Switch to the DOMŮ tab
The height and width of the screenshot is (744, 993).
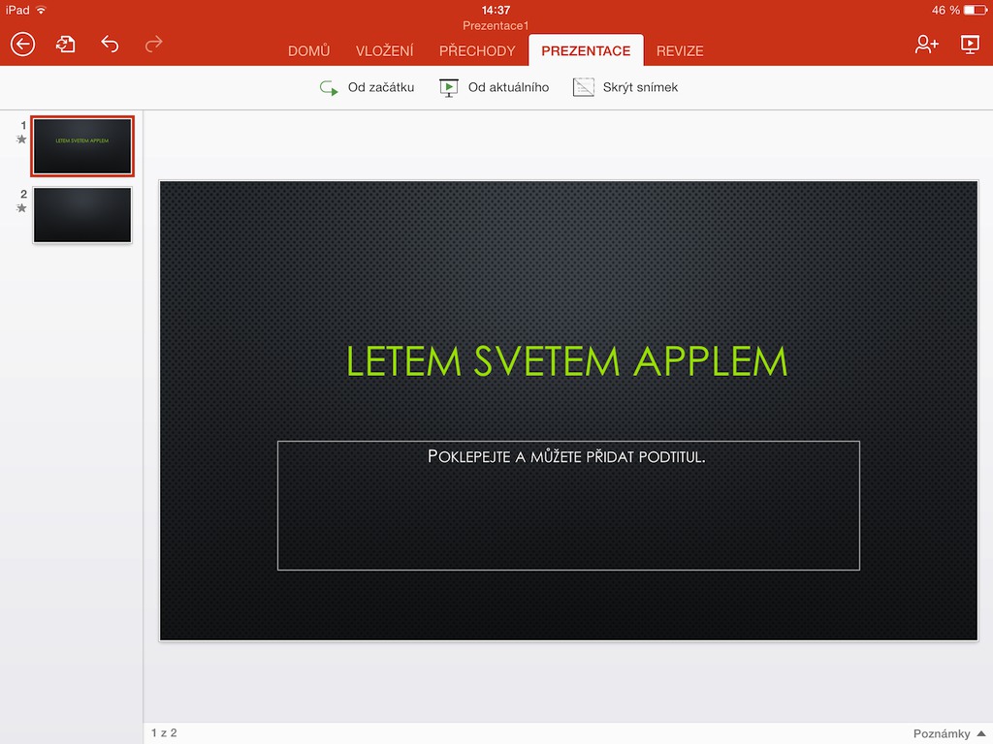[309, 51]
